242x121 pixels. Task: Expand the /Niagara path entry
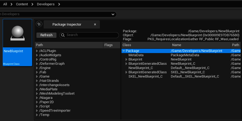pyautogui.click(x=37, y=98)
